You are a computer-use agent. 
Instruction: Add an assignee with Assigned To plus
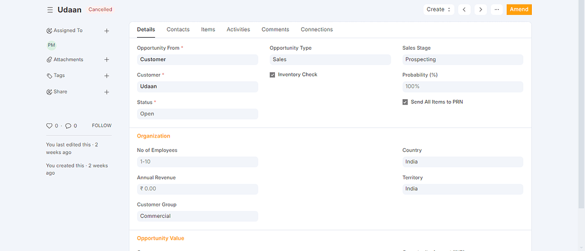(x=106, y=31)
